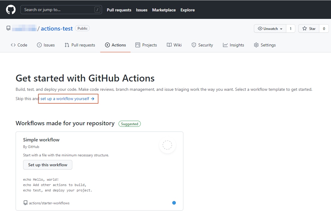Click the Security tab shield icon
331x213 pixels.
(x=194, y=45)
